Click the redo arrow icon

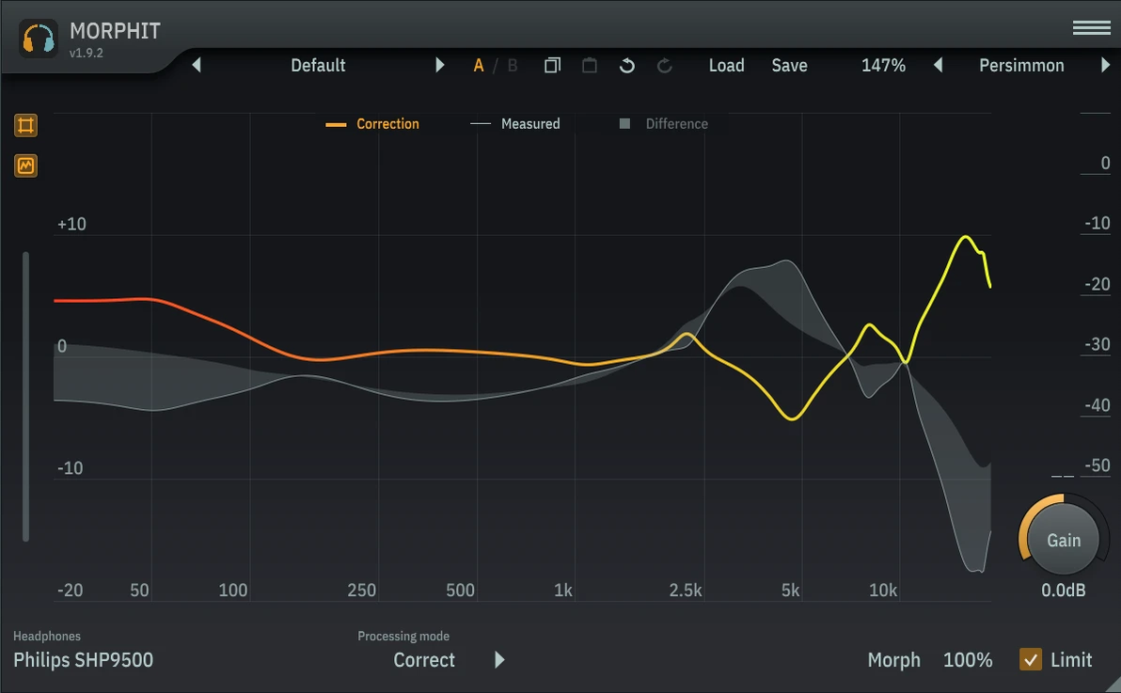pyautogui.click(x=665, y=66)
